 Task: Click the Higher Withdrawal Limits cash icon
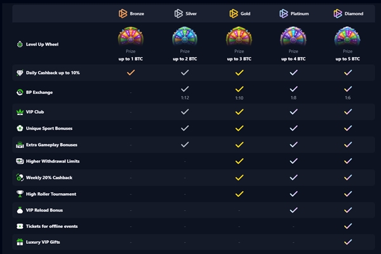[x=20, y=161]
